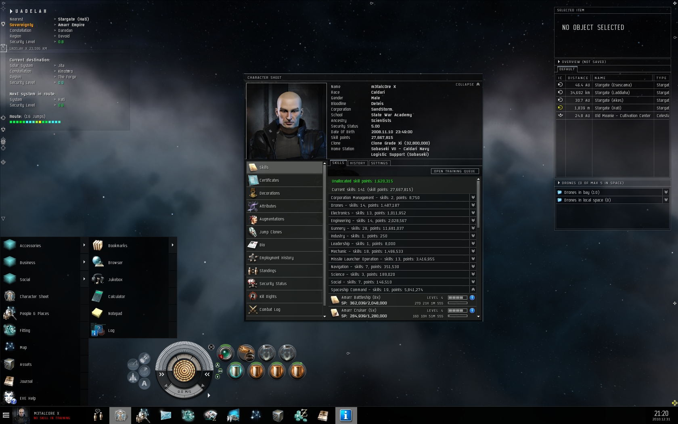Viewport: 678px width, 424px height.
Task: Expand the Gunnery skill group
Action: (x=473, y=228)
